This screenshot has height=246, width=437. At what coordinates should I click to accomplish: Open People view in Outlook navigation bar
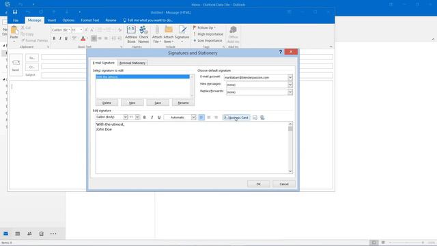pyautogui.click(x=29, y=234)
